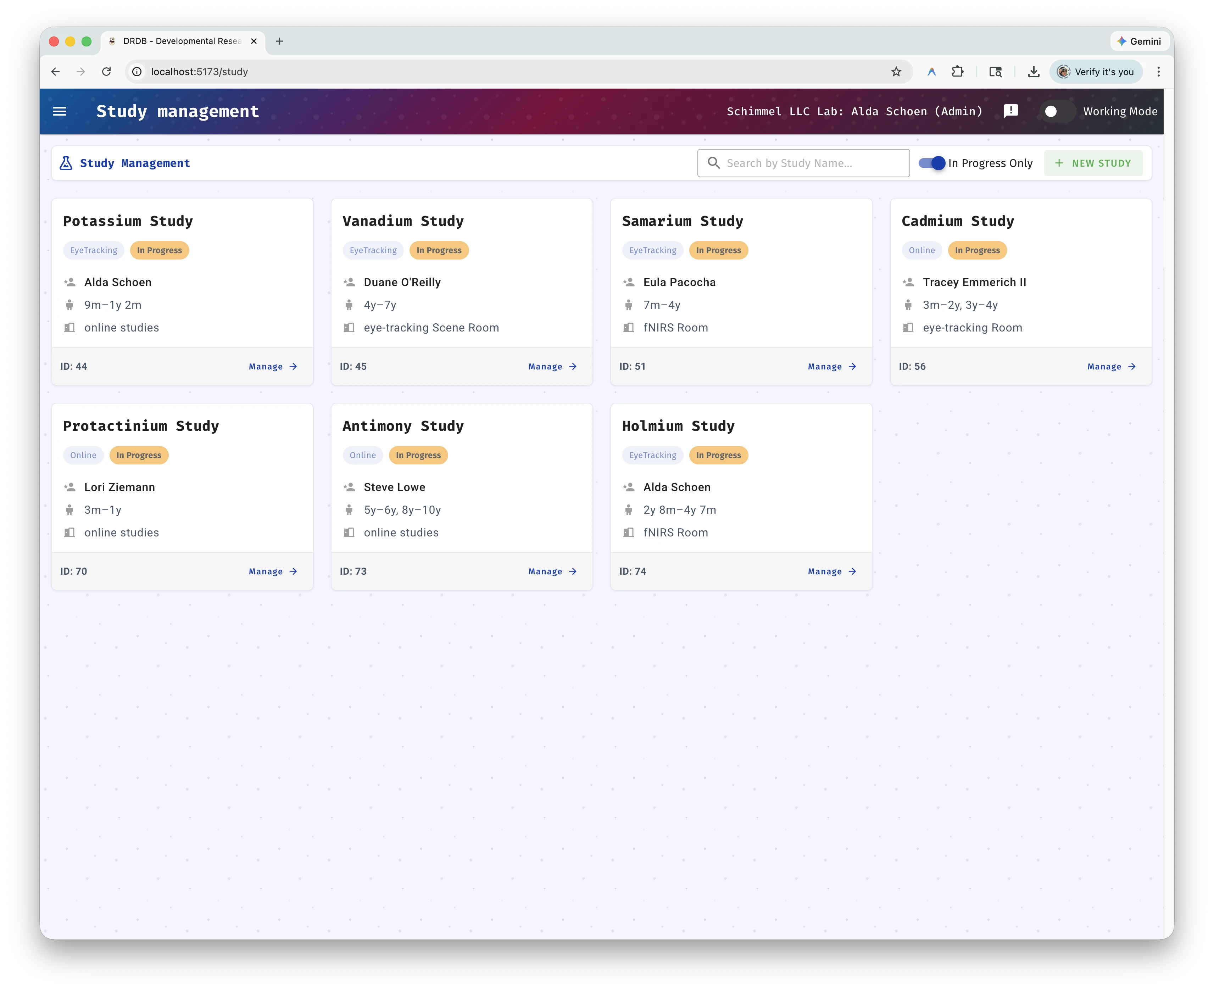This screenshot has width=1214, height=992.
Task: Click the Vanadium Study title
Action: click(403, 221)
